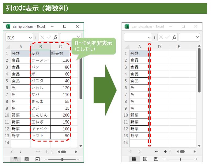Click the select-all corner triangle in the left window
The width and height of the screenshot is (211, 166).
(8, 47)
